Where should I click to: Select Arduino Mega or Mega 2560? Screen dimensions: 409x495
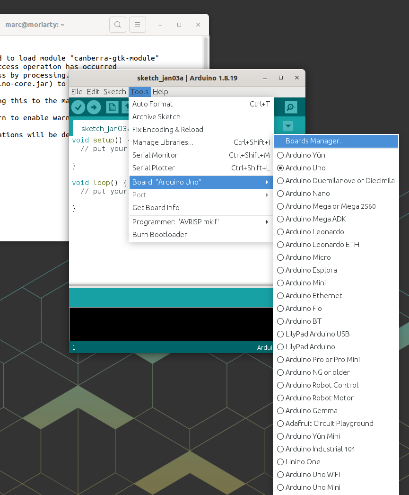tap(336, 206)
